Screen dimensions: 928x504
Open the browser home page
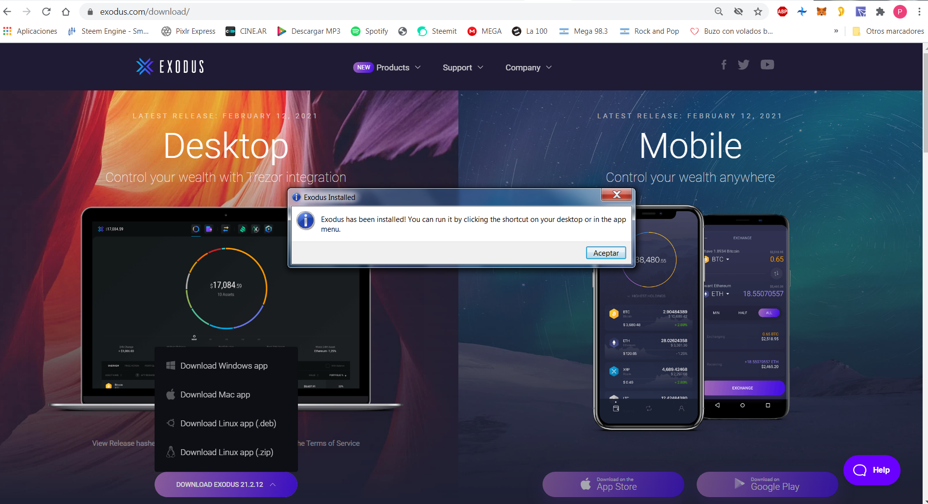point(66,12)
